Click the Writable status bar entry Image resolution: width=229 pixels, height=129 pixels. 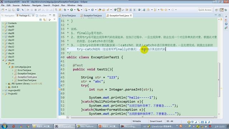pos(137,121)
